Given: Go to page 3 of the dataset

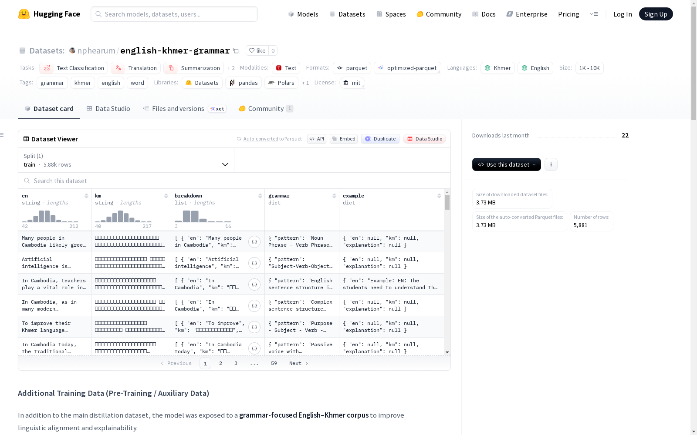Looking at the screenshot, I should click(x=236, y=363).
